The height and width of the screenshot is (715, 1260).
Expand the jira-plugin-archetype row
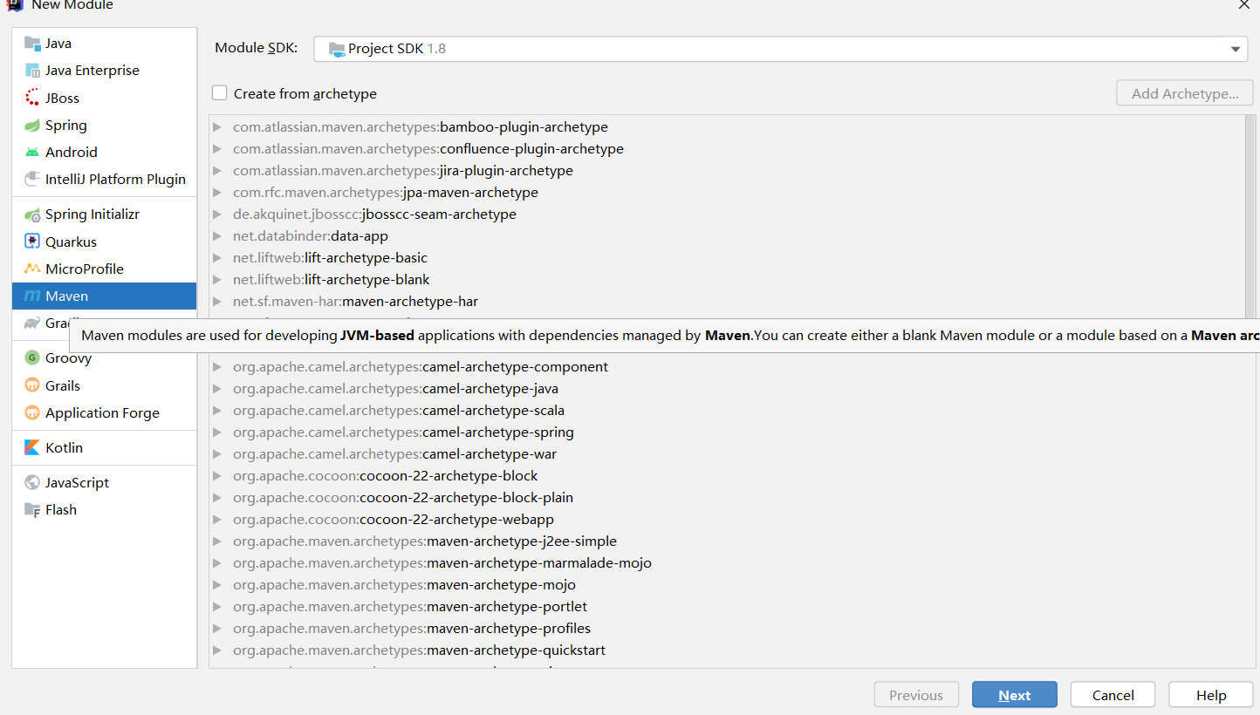point(217,171)
